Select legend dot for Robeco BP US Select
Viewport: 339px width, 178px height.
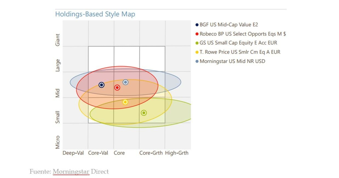(x=197, y=34)
